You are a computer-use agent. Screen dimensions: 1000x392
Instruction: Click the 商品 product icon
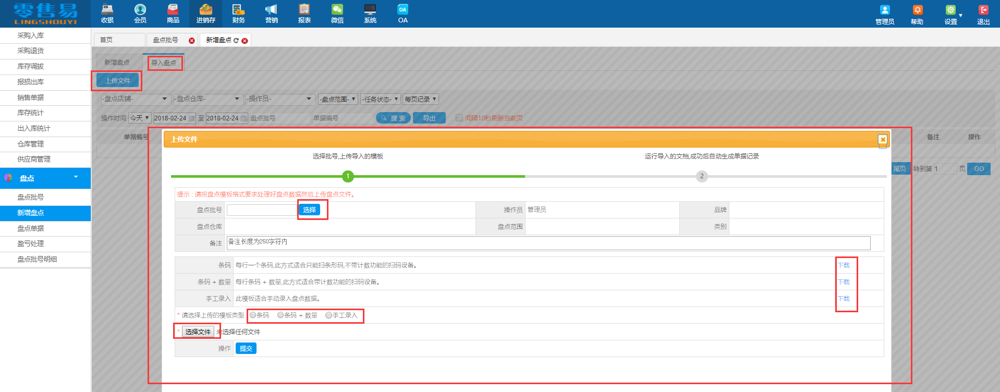tap(173, 14)
